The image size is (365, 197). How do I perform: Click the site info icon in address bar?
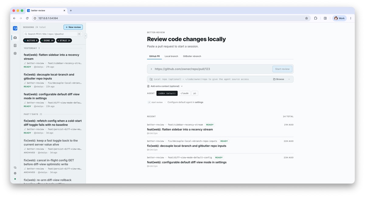35,18
